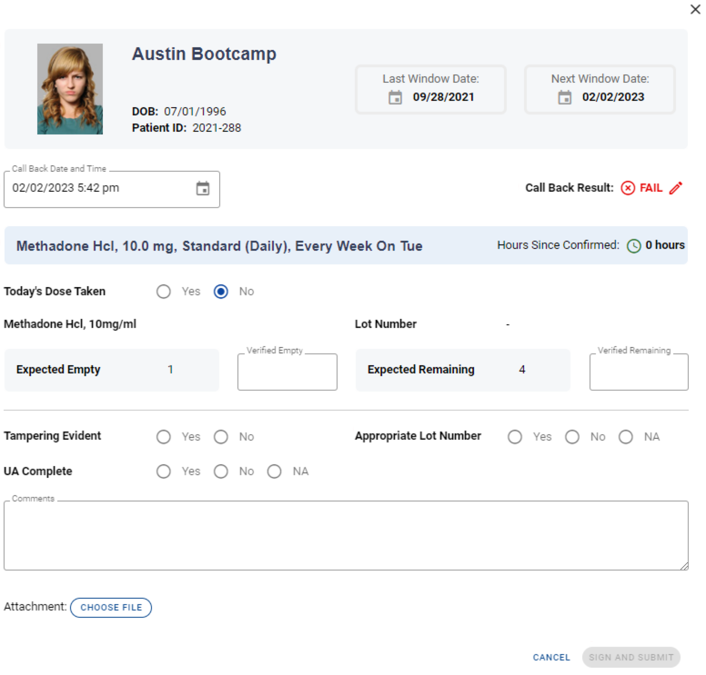Image resolution: width=706 pixels, height=675 pixels.
Task: Focus the Comments text area
Action: 346,535
